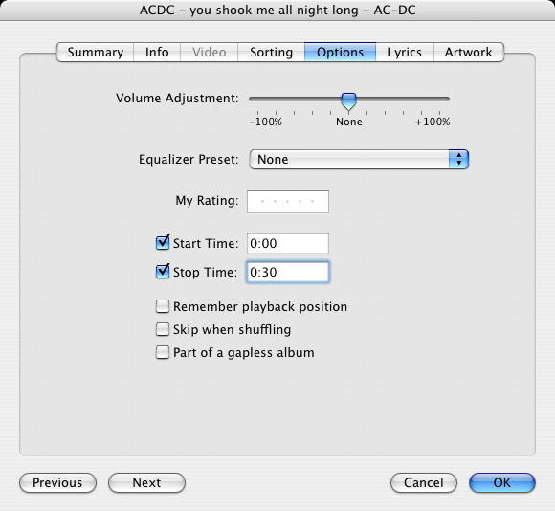Image resolution: width=555 pixels, height=511 pixels.
Task: Focus the Start Time input field
Action: 288,243
